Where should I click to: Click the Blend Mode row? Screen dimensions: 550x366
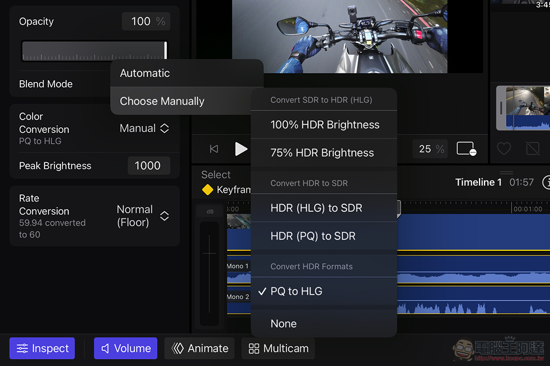[x=63, y=84]
